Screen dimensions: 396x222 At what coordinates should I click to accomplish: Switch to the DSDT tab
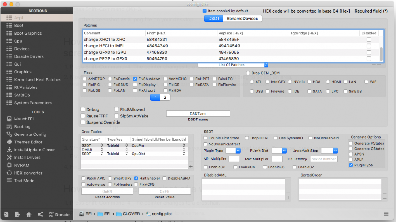coord(214,19)
